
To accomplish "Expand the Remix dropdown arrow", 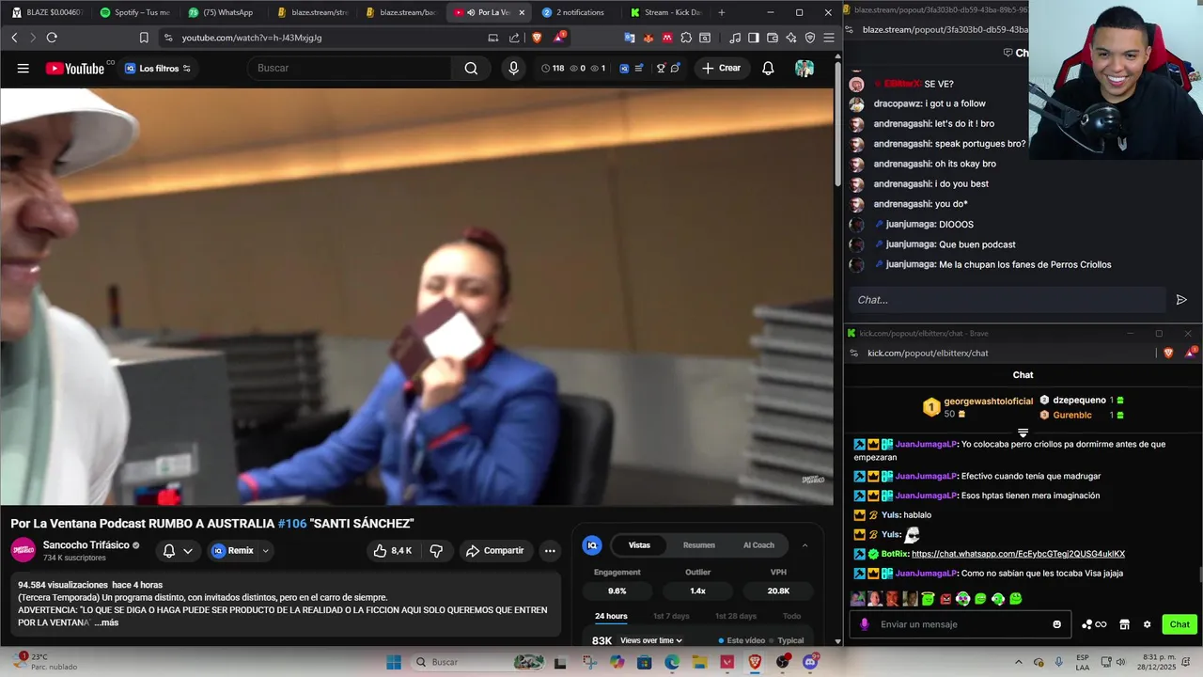I will 266,550.
